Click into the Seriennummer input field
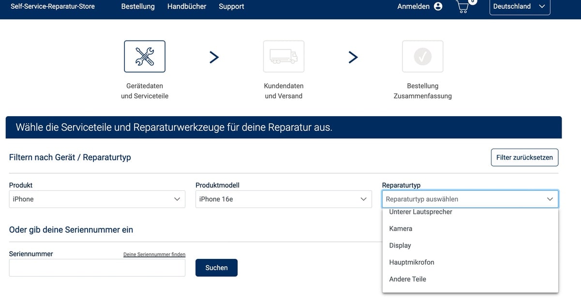This screenshot has width=581, height=301. click(97, 268)
